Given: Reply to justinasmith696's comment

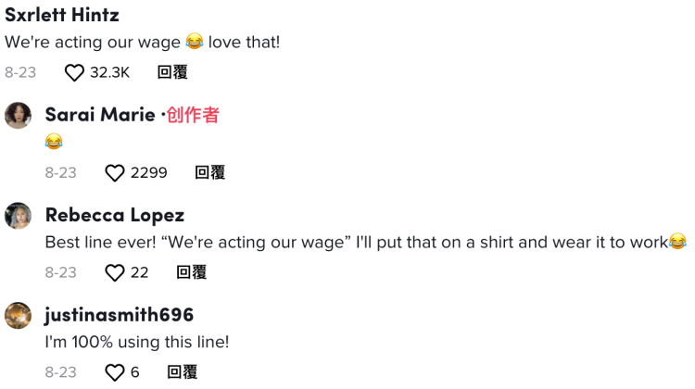Looking at the screenshot, I should [x=182, y=372].
